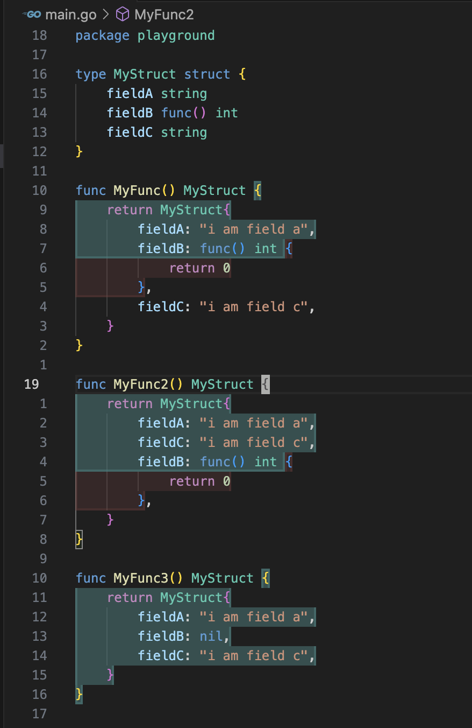
Task: Click the 'playground' package name
Action: coord(176,36)
